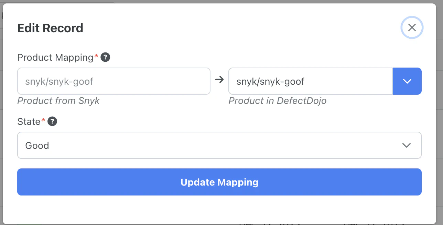Click the red asterisk beside Product Mapping
This screenshot has width=443, height=225.
[96, 56]
